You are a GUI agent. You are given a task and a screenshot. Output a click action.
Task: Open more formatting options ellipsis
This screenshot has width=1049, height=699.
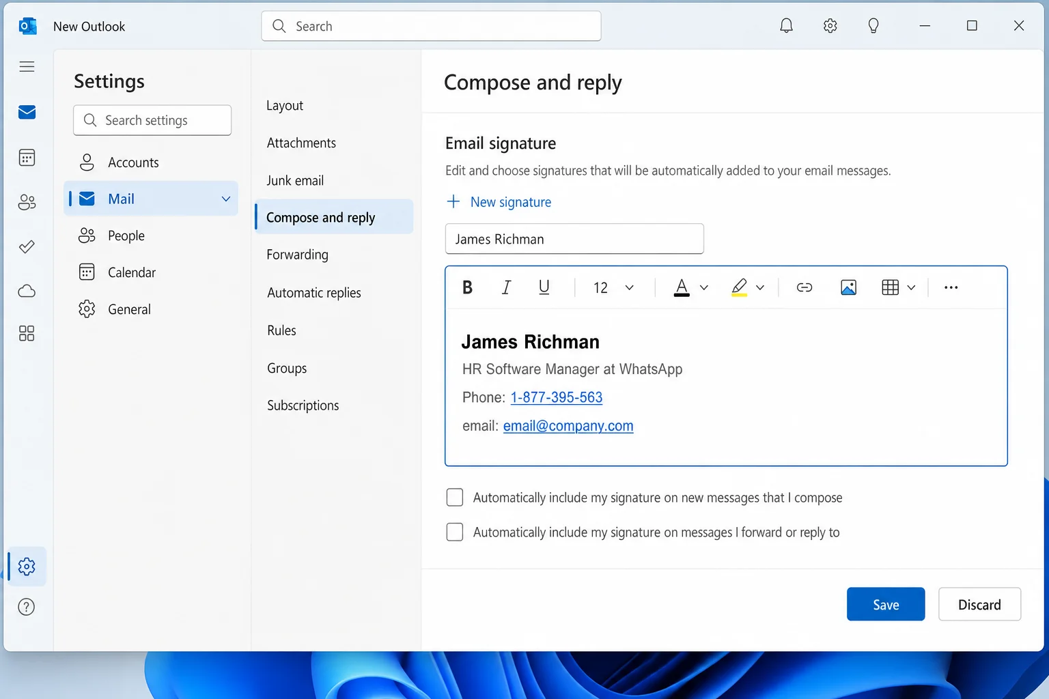coord(951,287)
